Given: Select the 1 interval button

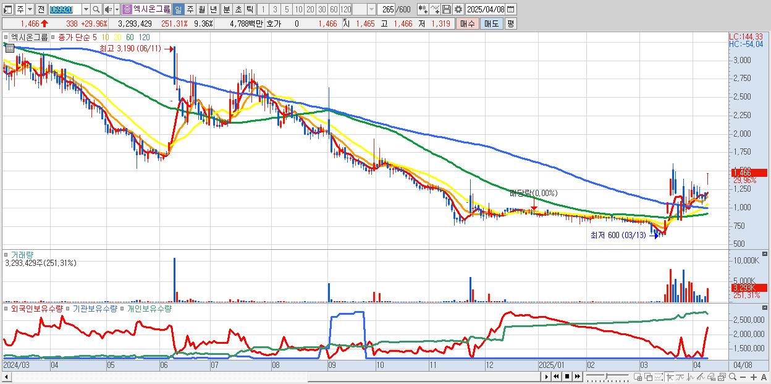Looking at the screenshot, I should 263,9.
